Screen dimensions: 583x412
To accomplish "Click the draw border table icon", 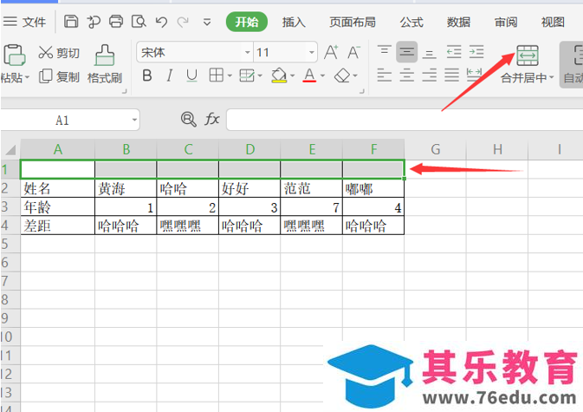I will [247, 75].
